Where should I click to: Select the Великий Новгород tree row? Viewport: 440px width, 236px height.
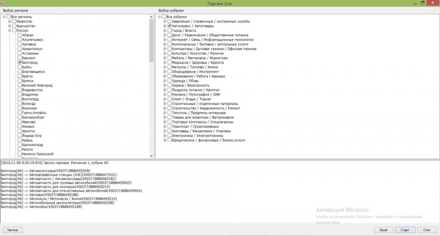click(37, 86)
